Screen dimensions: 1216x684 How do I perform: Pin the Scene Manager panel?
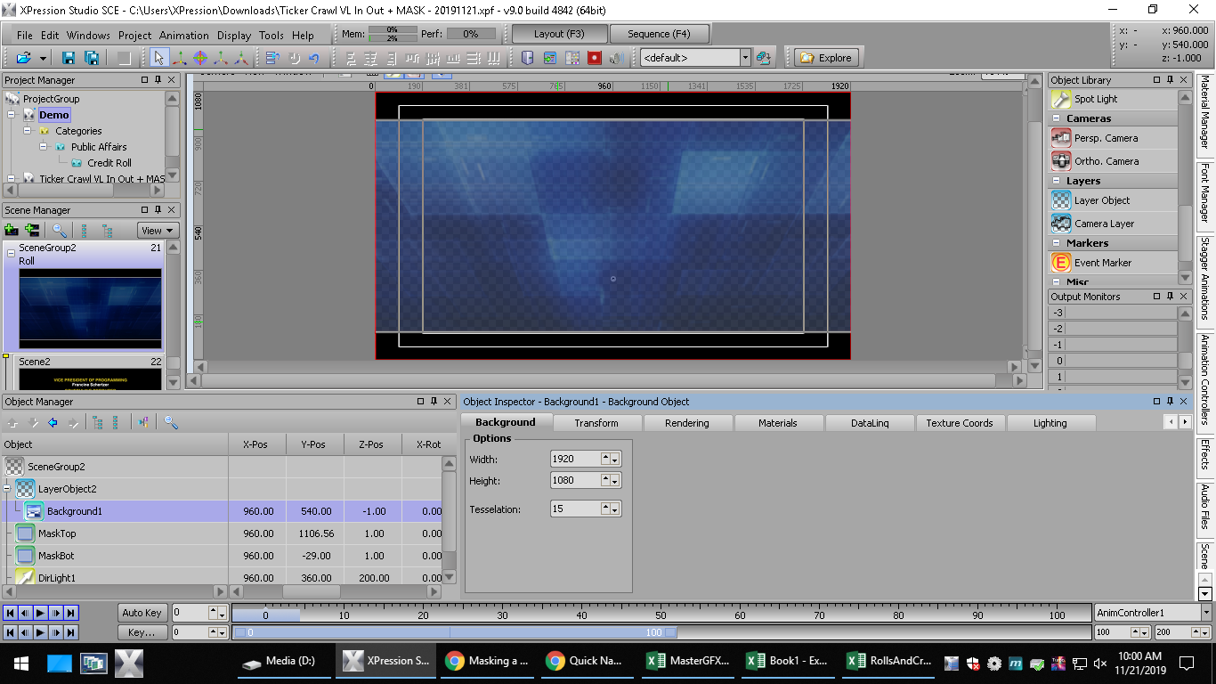158,210
